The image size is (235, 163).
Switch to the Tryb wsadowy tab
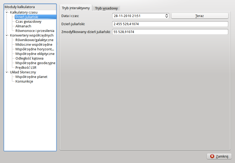(x=106, y=8)
